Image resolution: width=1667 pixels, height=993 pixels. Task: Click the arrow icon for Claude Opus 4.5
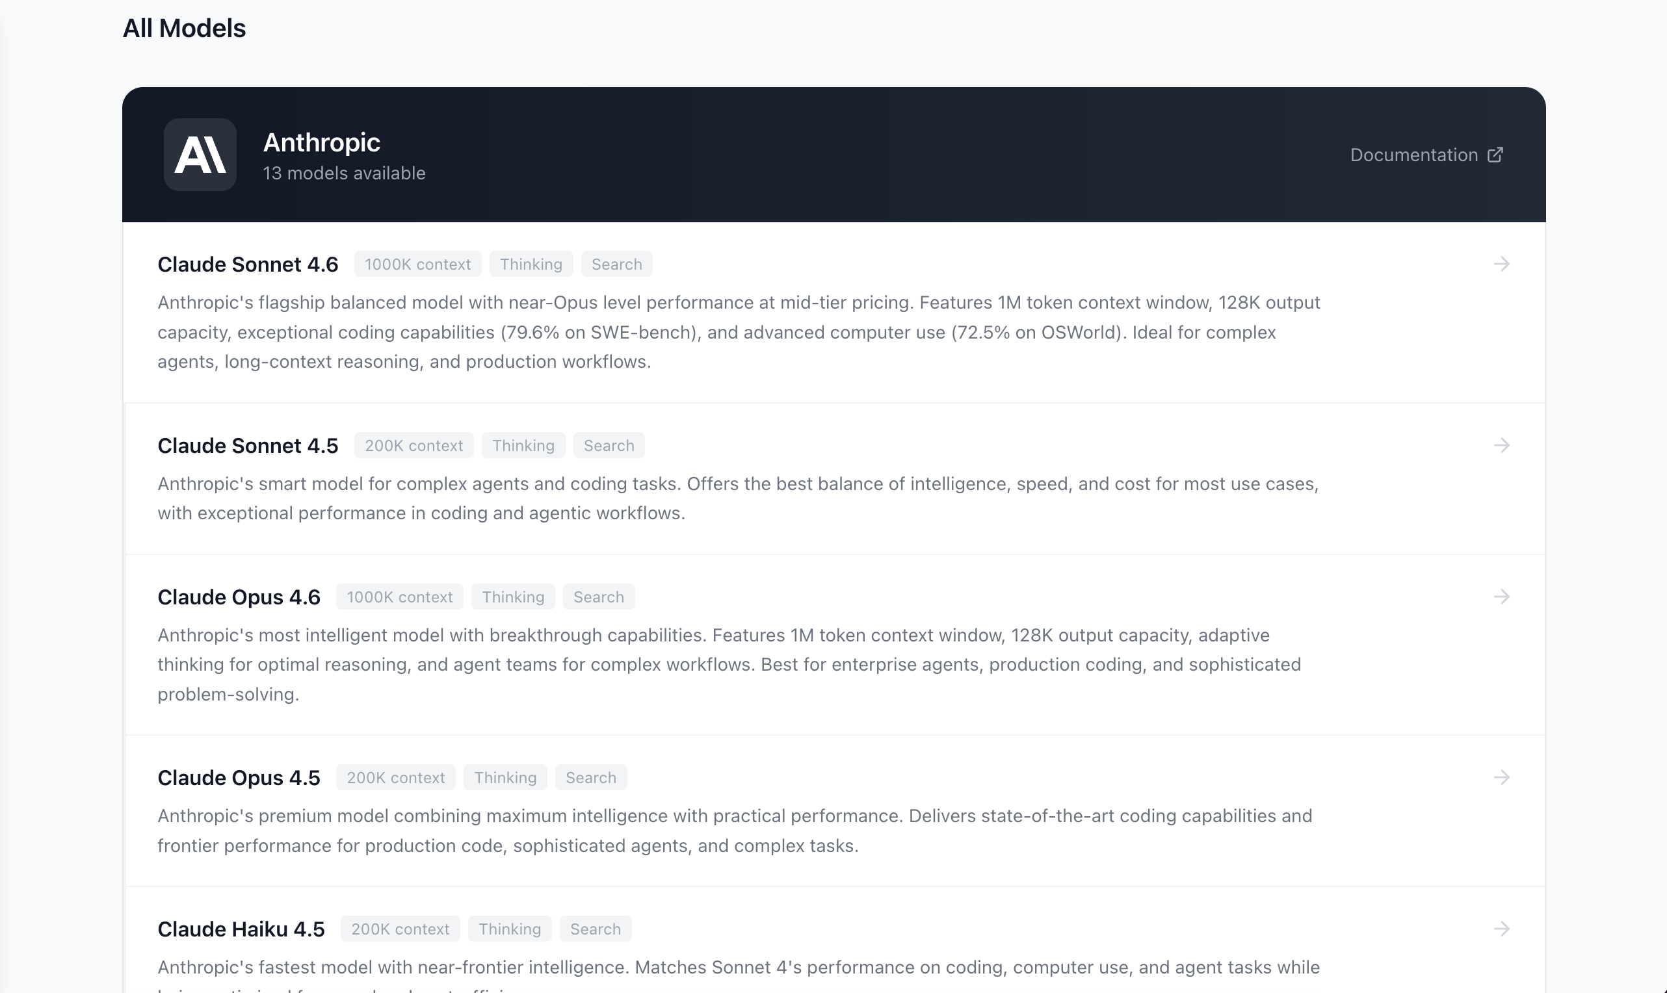pyautogui.click(x=1501, y=777)
